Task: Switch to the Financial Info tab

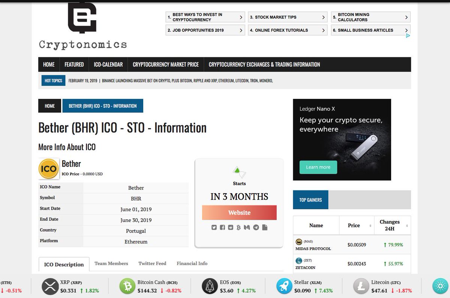Action: 192,264
